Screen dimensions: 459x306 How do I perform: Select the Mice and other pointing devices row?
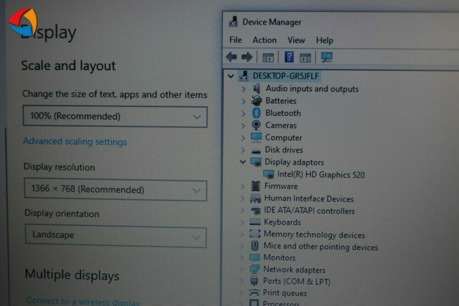pyautogui.click(x=321, y=246)
